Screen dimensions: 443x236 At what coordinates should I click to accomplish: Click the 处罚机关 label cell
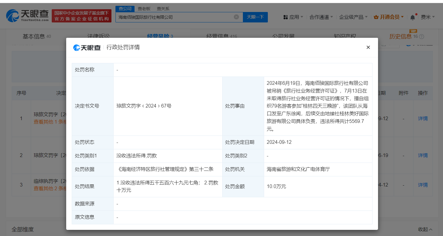click(243, 169)
